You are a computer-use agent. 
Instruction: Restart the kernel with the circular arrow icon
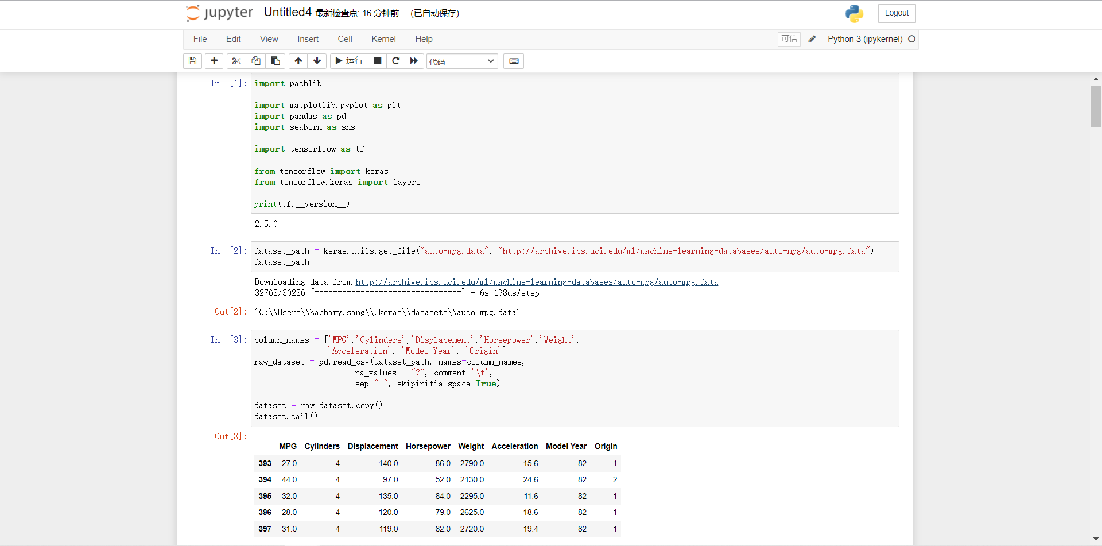coord(396,61)
